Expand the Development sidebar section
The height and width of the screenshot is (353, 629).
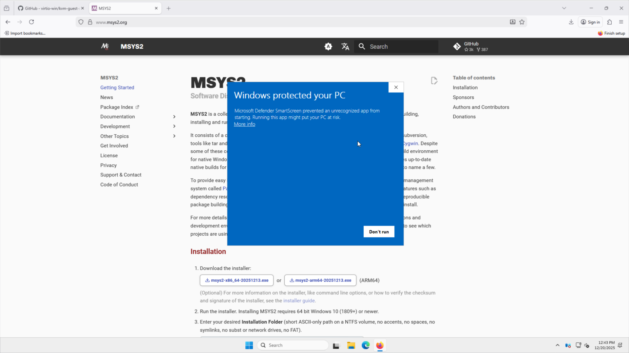[174, 126]
